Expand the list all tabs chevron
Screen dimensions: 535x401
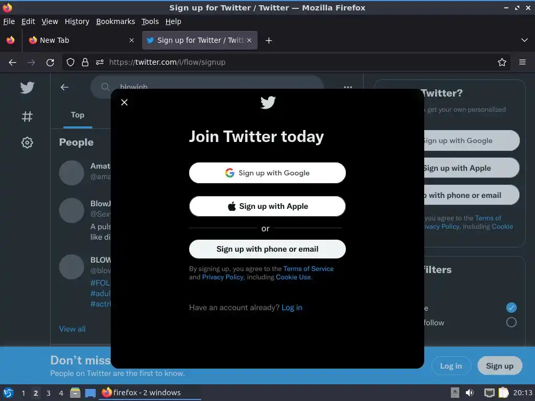[x=525, y=40]
